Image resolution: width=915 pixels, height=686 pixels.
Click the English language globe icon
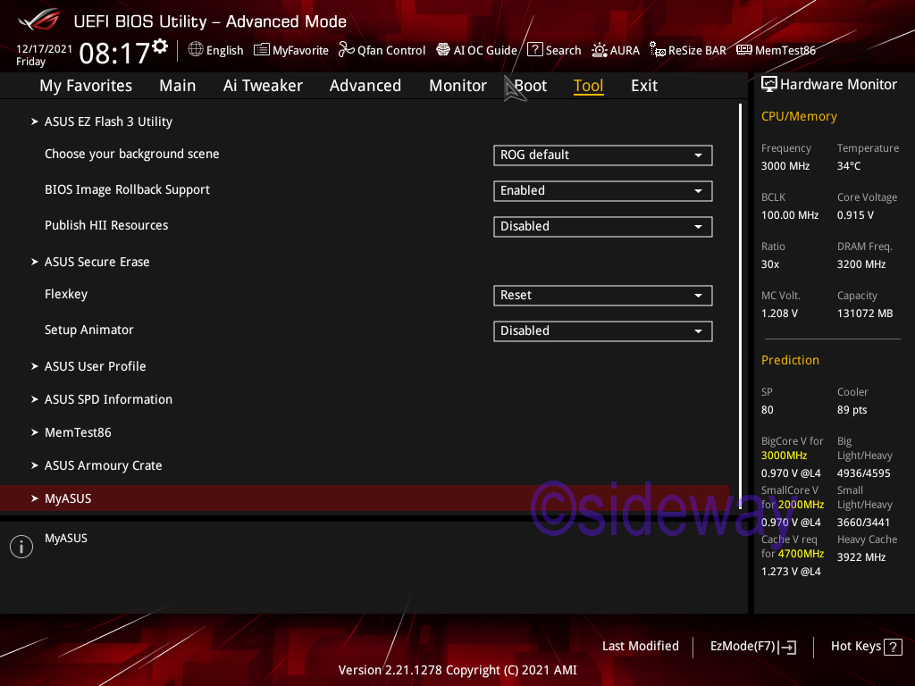click(x=196, y=50)
